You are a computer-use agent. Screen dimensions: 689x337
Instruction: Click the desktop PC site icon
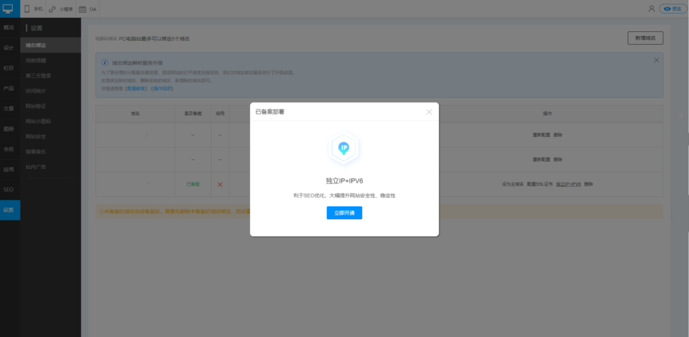pyautogui.click(x=10, y=9)
